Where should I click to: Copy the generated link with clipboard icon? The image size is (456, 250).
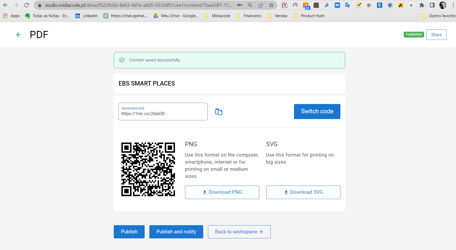[x=219, y=112]
